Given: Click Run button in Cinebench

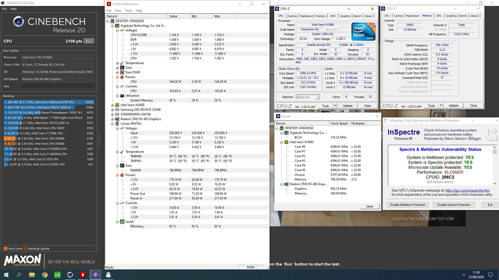Looking at the screenshot, I should 89,41.
